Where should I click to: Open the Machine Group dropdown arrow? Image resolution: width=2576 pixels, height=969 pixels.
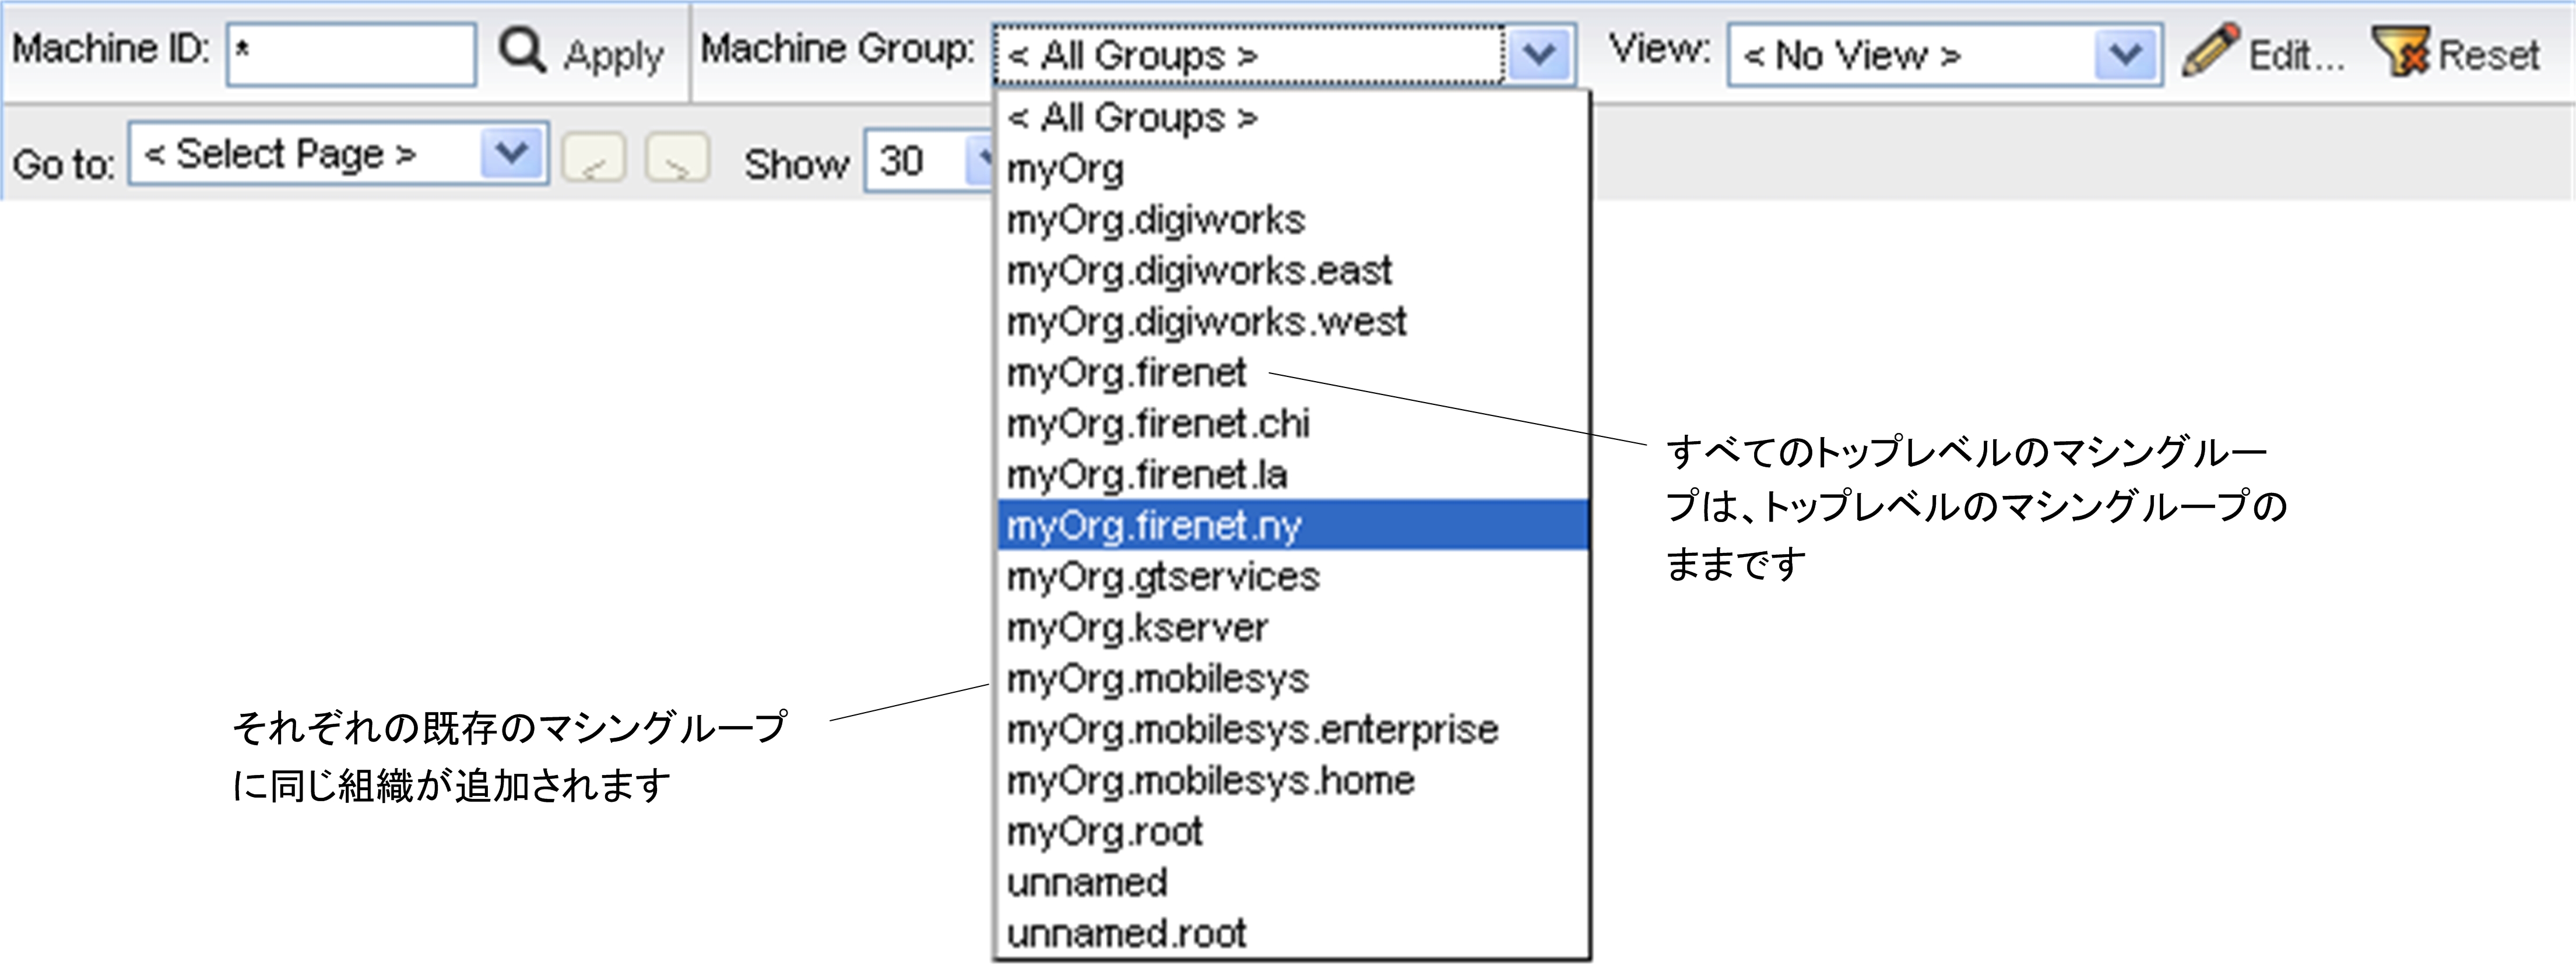(x=1539, y=55)
